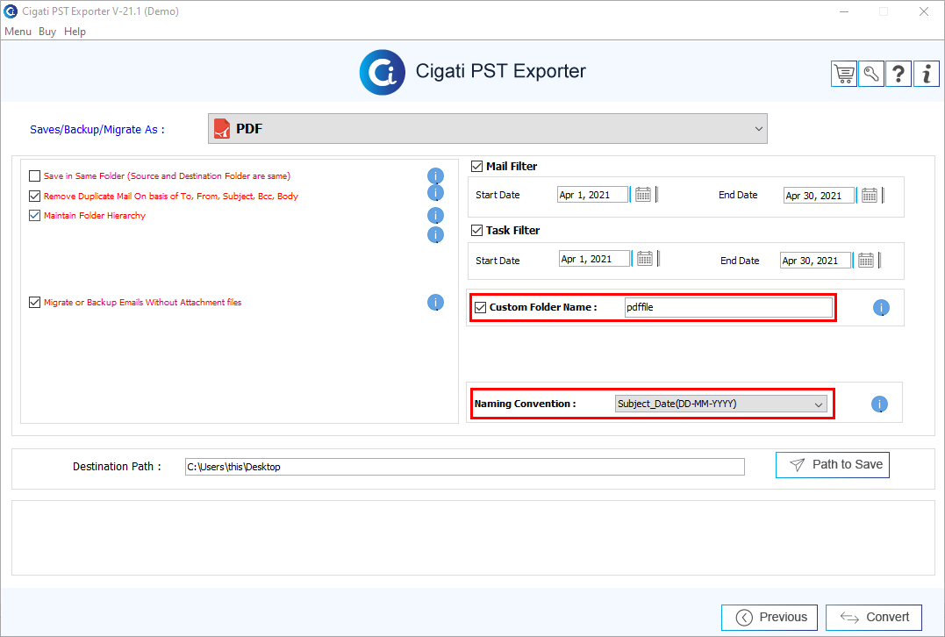This screenshot has width=945, height=637.
Task: Toggle Maintain Folder Hierarchy checkbox
Action: [x=34, y=215]
